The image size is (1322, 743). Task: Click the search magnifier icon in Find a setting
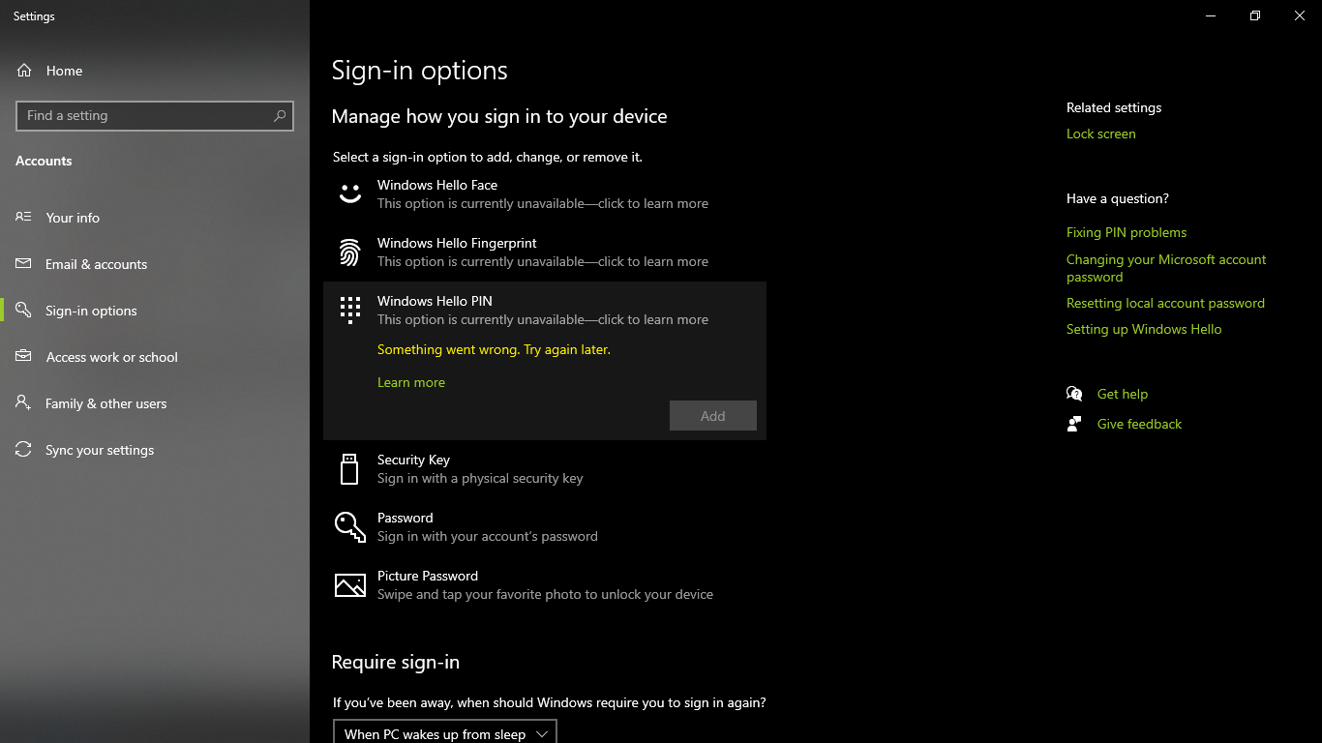click(x=280, y=115)
